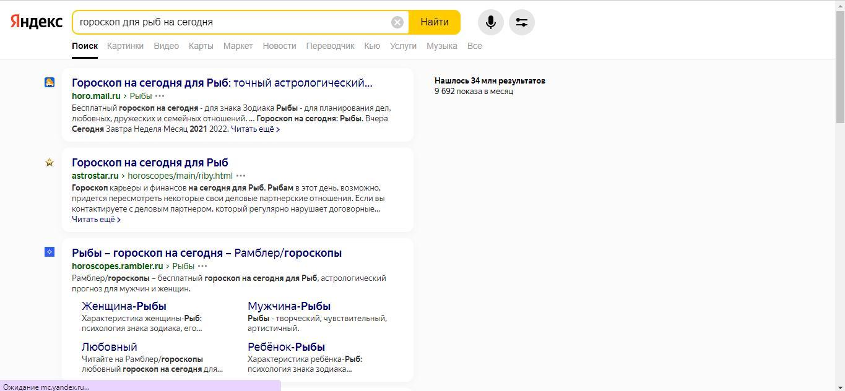This screenshot has height=391, width=845.
Task: Click the Yandex logo
Action: click(37, 22)
